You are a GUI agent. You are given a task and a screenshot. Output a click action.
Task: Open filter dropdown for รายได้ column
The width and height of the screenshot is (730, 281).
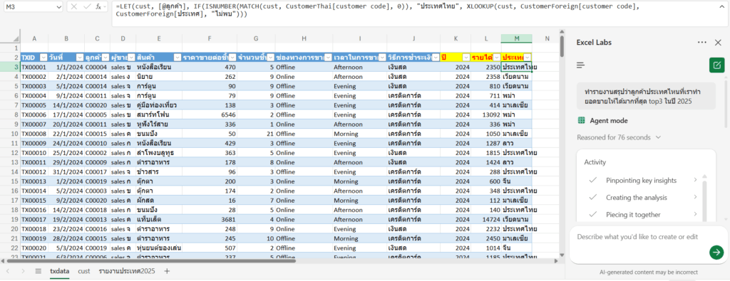[497, 57]
